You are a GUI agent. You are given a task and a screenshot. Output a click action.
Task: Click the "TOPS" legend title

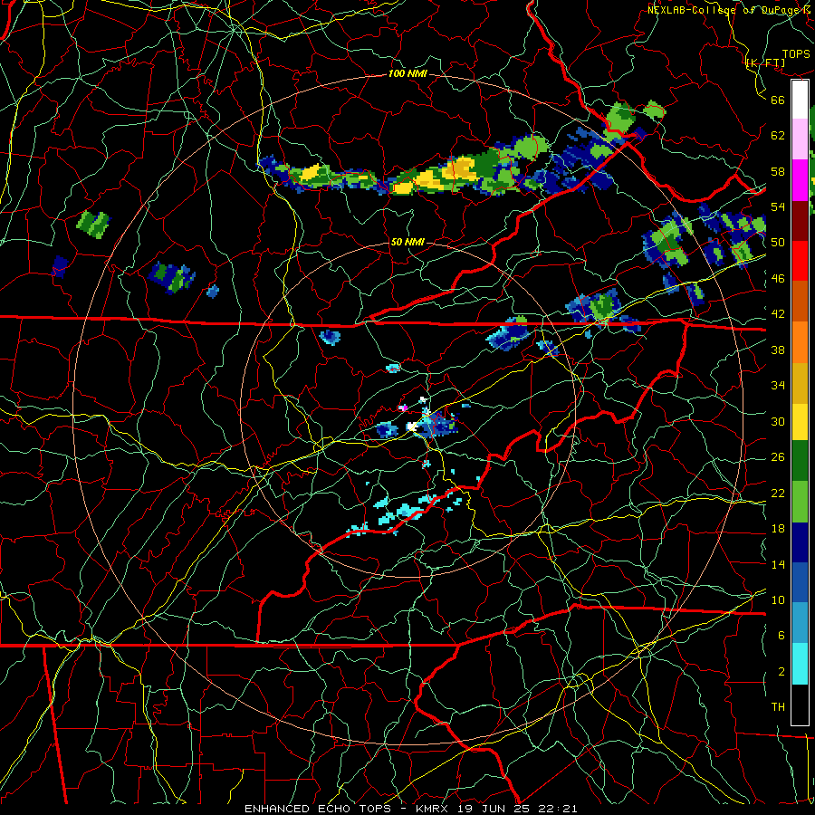[796, 54]
